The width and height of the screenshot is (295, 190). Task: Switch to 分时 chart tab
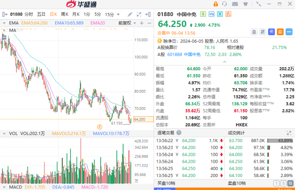coord(29,14)
